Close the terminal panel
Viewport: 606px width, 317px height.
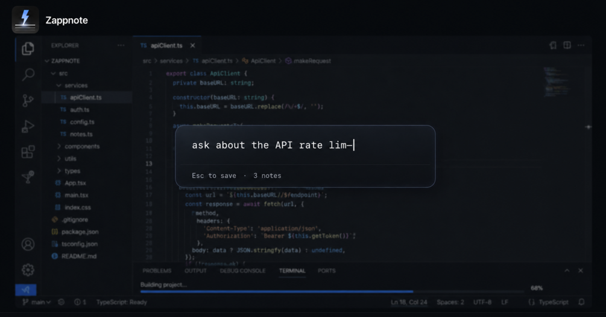pyautogui.click(x=581, y=271)
